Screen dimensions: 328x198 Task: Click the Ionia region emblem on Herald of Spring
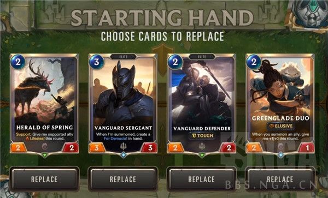click(x=45, y=147)
